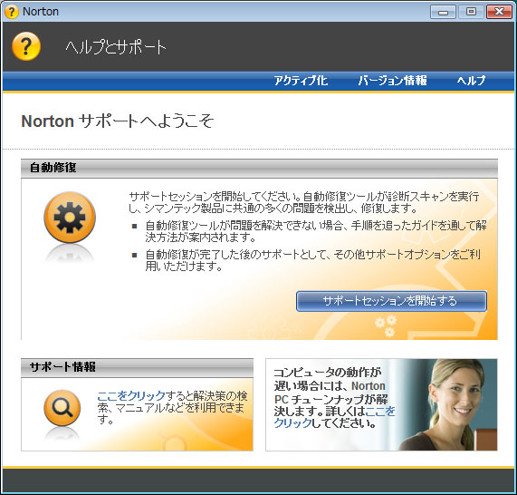Click the ヘルプとサポート header title

[116, 47]
